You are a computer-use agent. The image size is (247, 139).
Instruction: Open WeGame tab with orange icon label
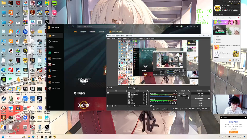116,32
